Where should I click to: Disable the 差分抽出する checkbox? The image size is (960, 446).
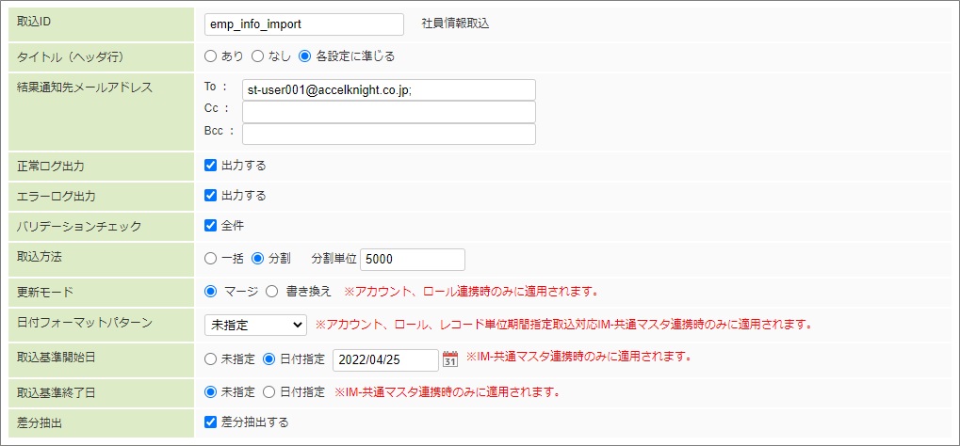211,422
